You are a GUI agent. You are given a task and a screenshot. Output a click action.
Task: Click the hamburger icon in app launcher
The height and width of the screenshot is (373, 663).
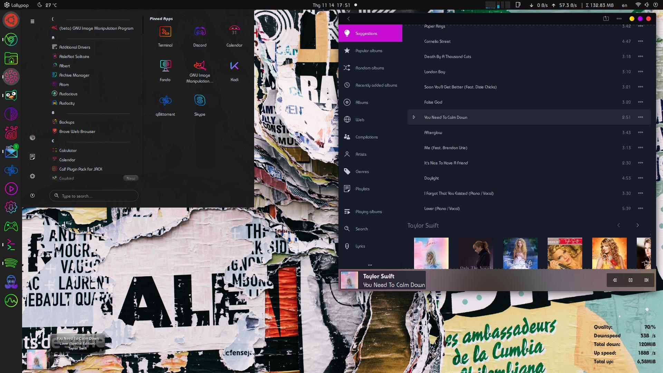[32, 21]
